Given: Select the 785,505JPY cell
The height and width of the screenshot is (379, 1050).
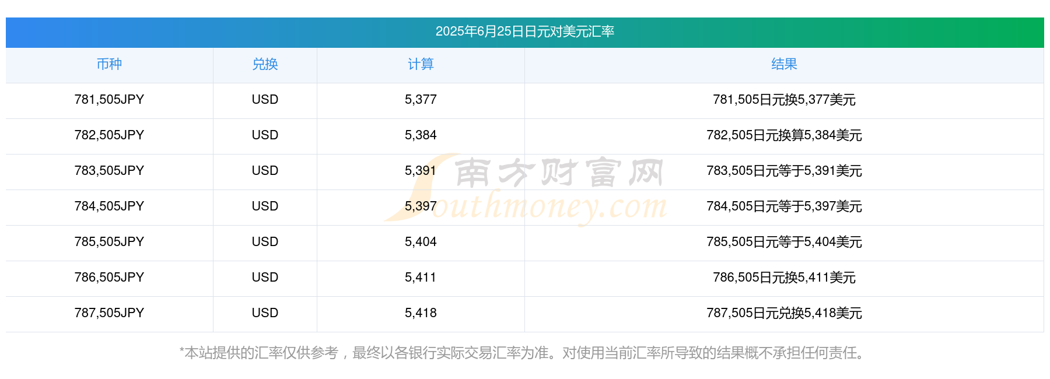Looking at the screenshot, I should [109, 242].
